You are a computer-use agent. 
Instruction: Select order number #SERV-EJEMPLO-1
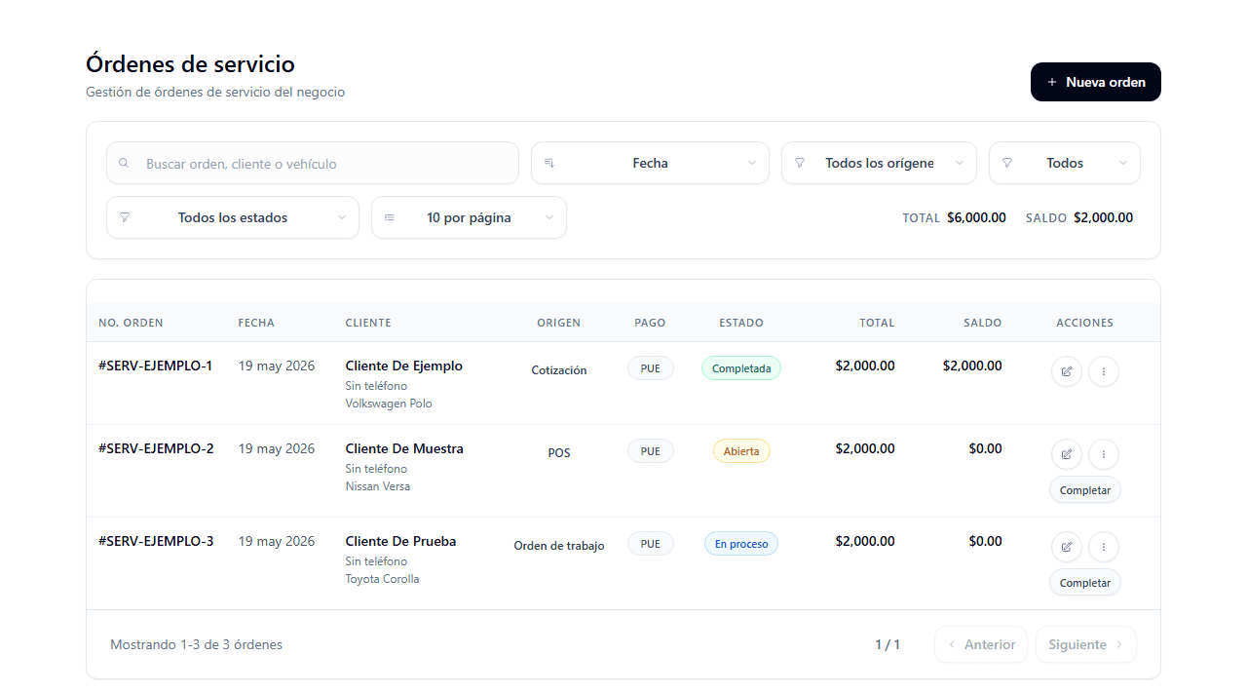pos(155,366)
